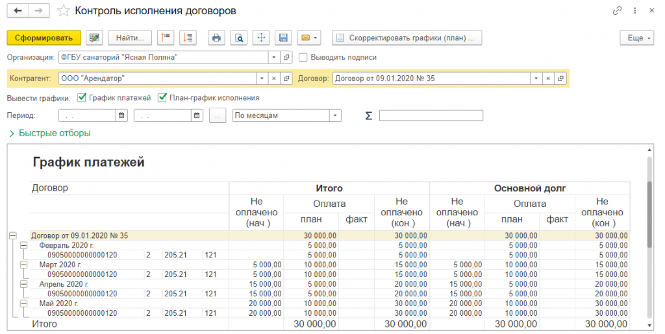
Task: Enable the Выводить подписи checkbox
Action: pyautogui.click(x=303, y=57)
